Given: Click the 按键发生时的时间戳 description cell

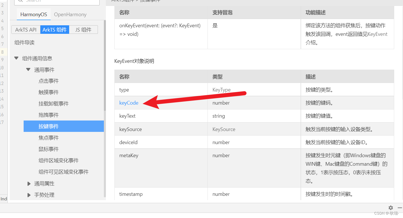Looking at the screenshot, I should point(348,194).
